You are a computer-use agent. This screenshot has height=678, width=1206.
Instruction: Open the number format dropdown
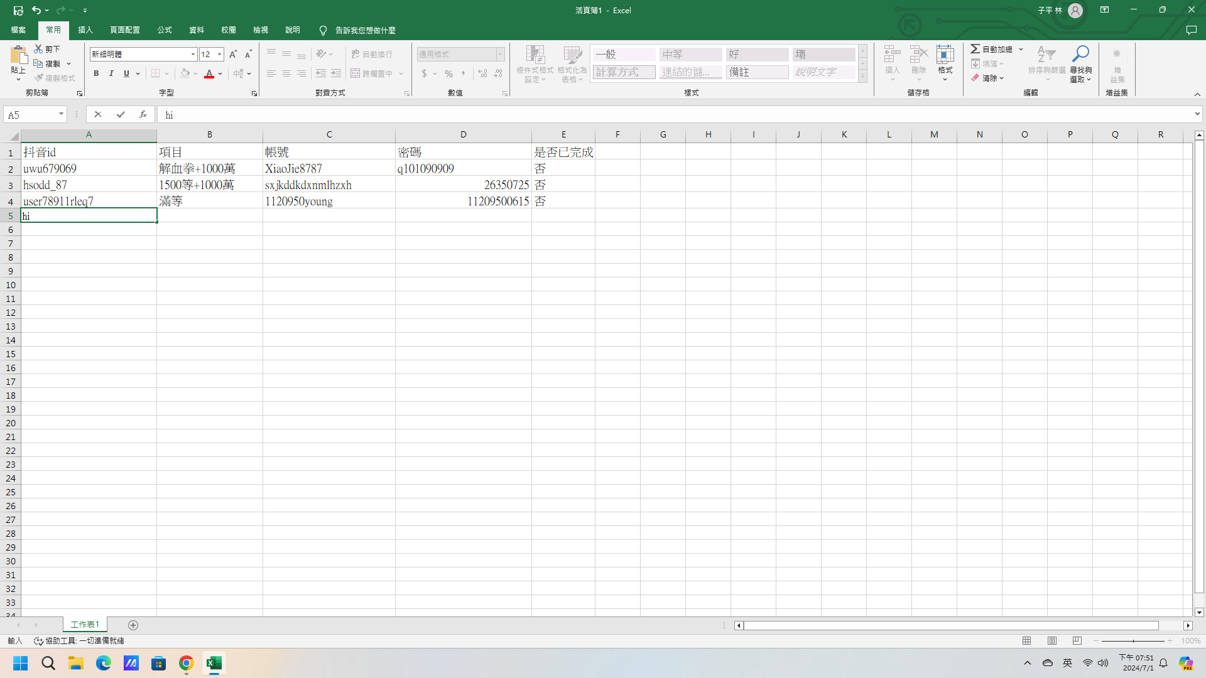[501, 55]
